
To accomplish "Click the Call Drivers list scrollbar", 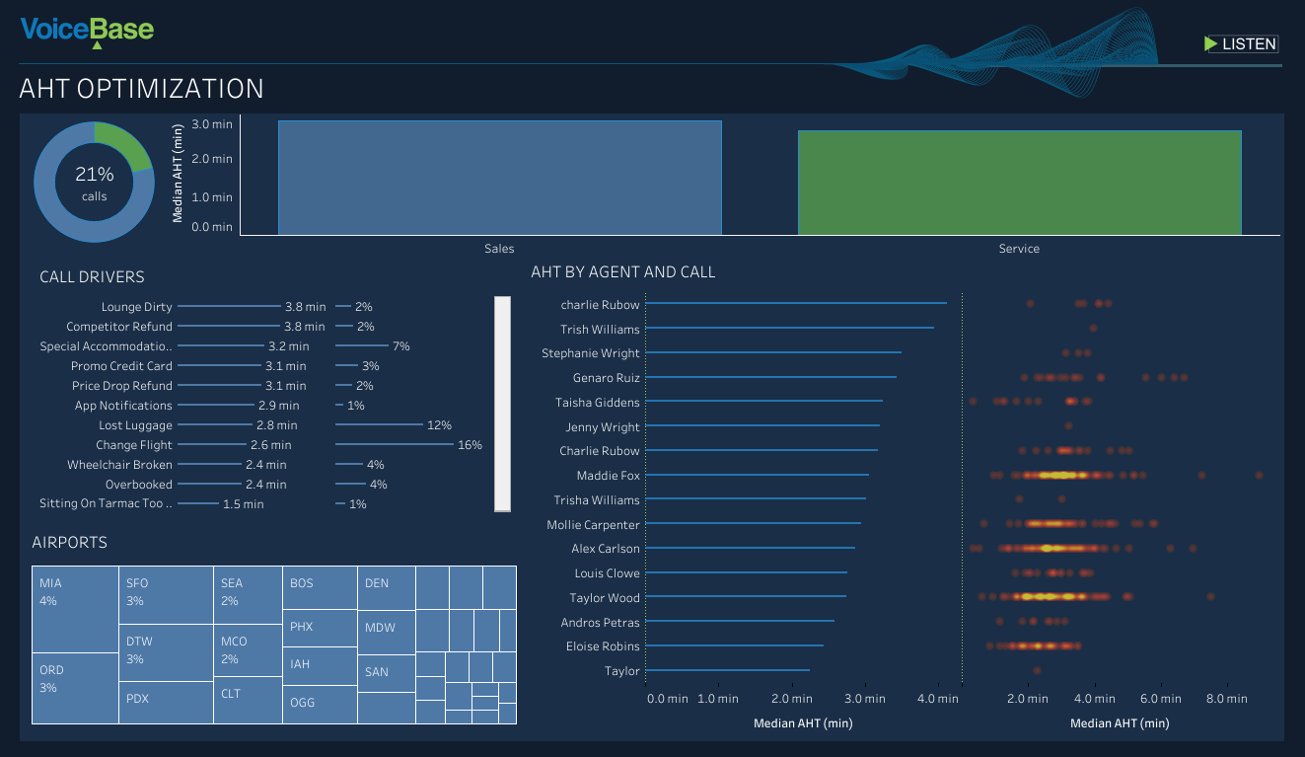I will pyautogui.click(x=502, y=404).
